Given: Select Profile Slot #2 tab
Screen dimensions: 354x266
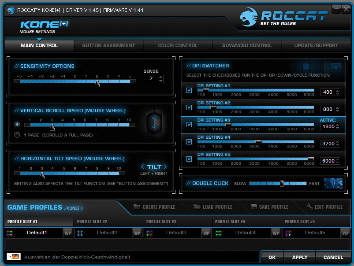Looking at the screenshot, I should 108,222.
